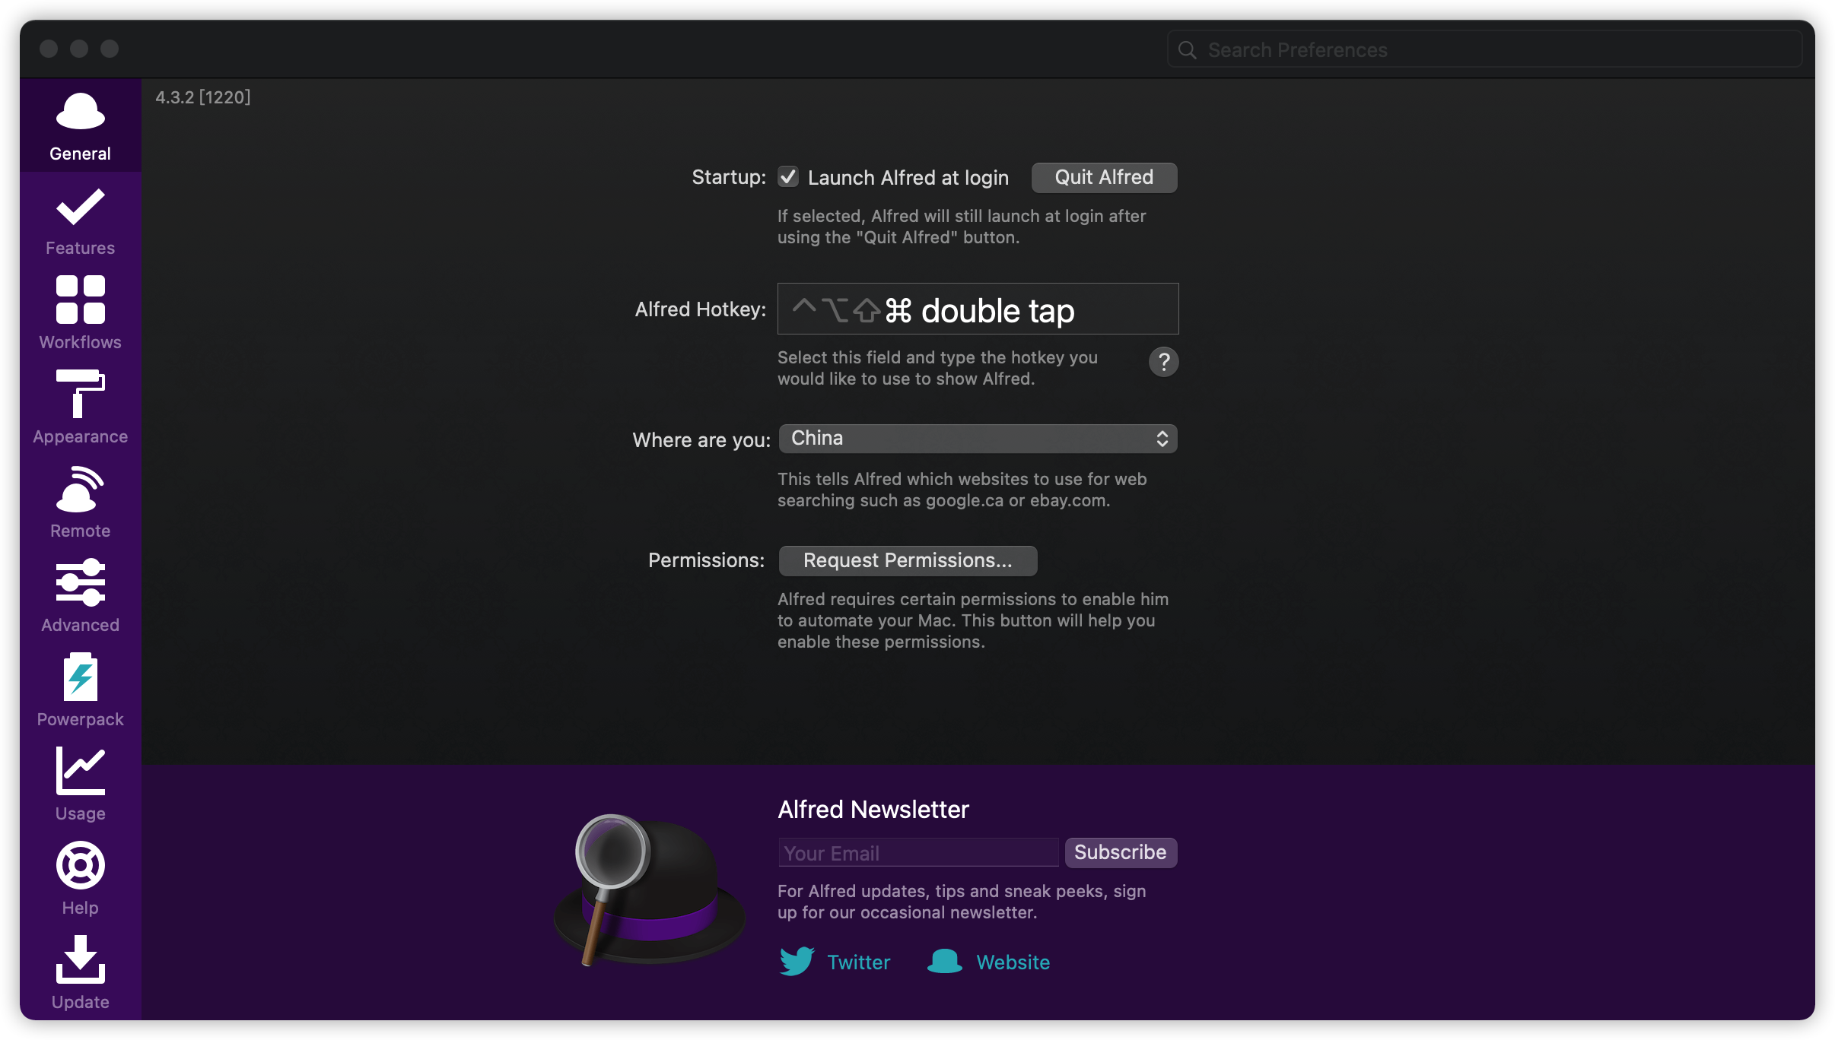Click the hotkey help question mark
This screenshot has width=1835, height=1040.
[1163, 362]
